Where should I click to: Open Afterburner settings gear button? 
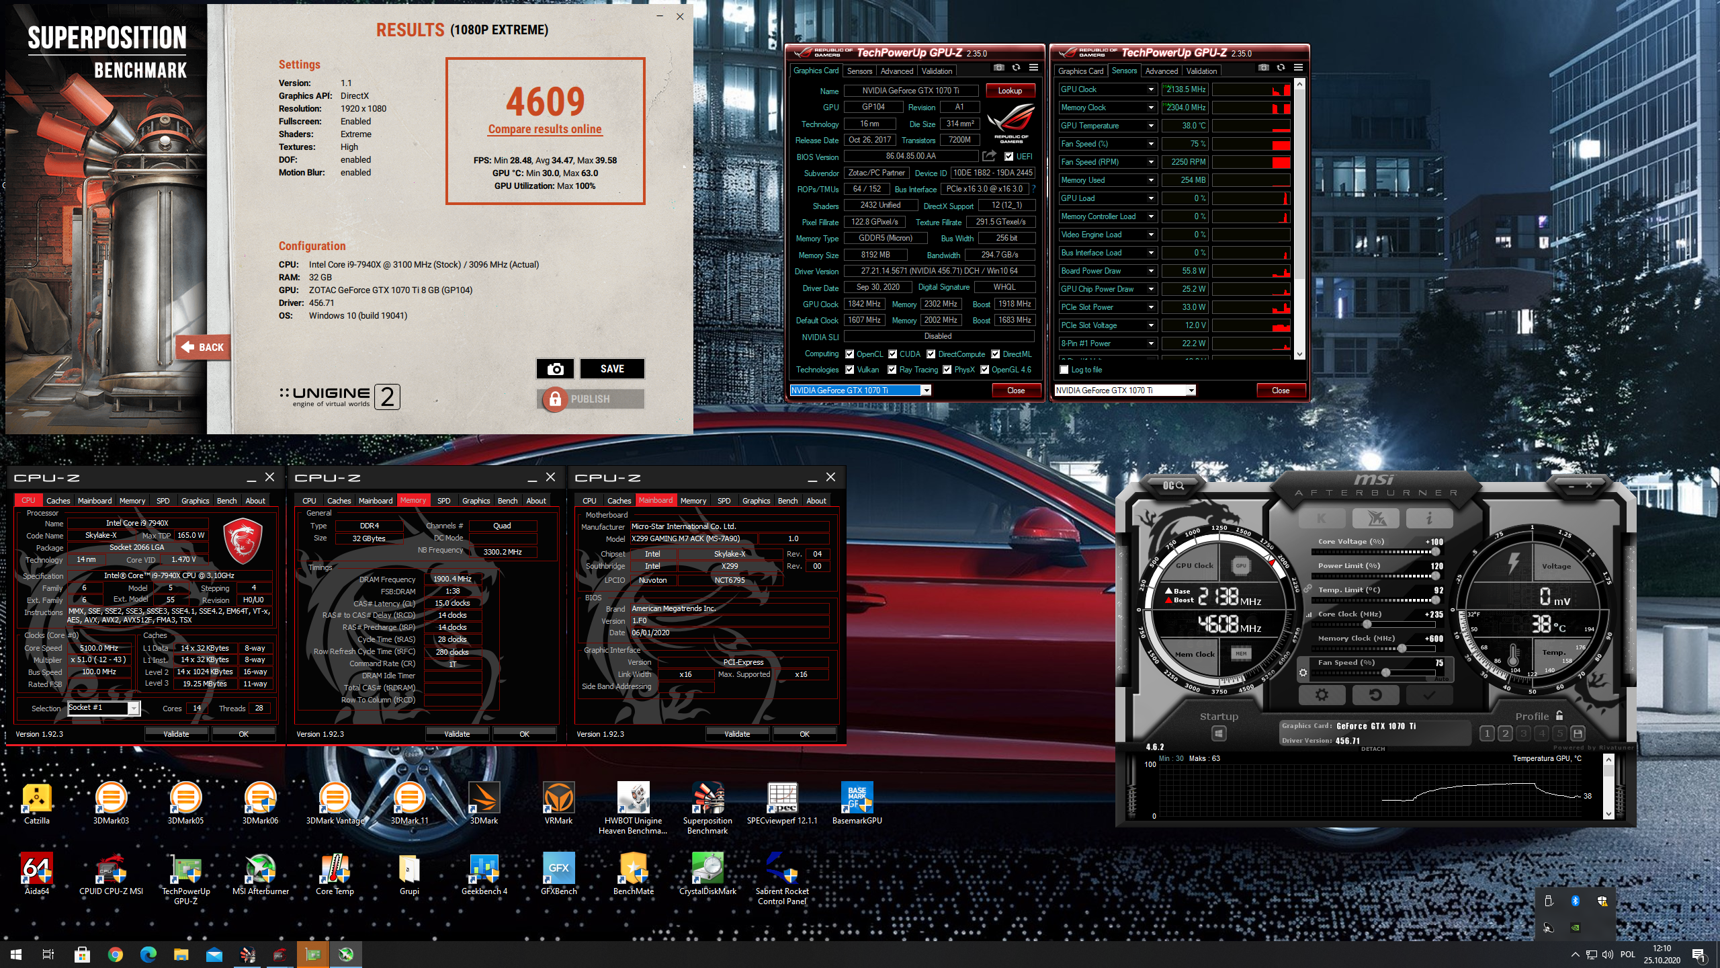[1322, 695]
